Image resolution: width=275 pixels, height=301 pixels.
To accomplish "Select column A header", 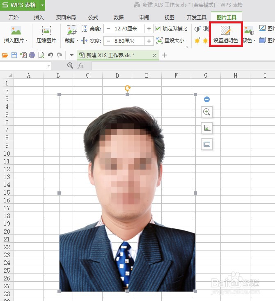I will [29, 76].
